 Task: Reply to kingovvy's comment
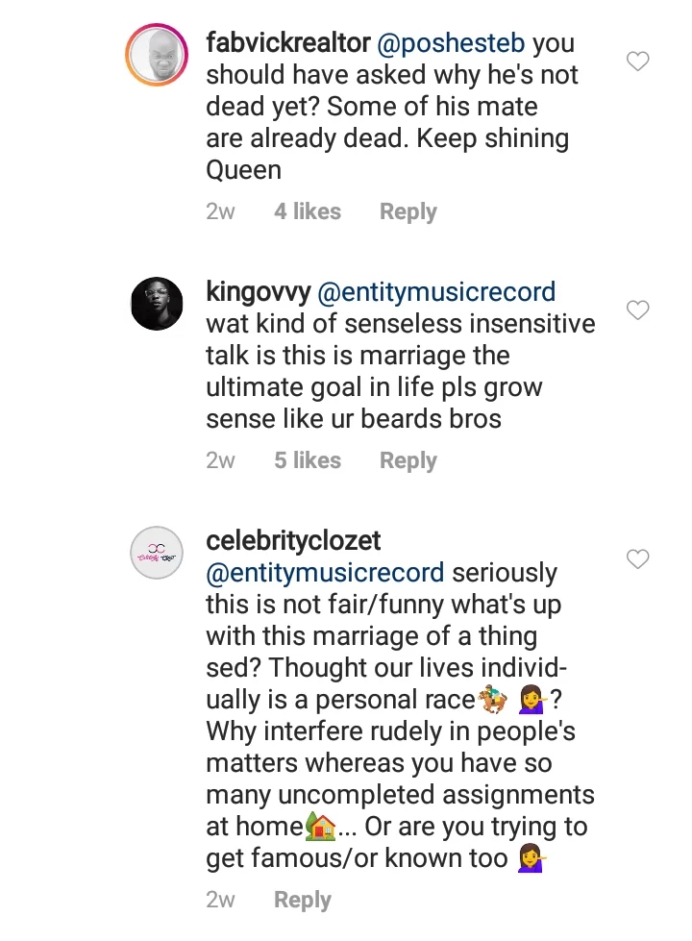pos(408,460)
